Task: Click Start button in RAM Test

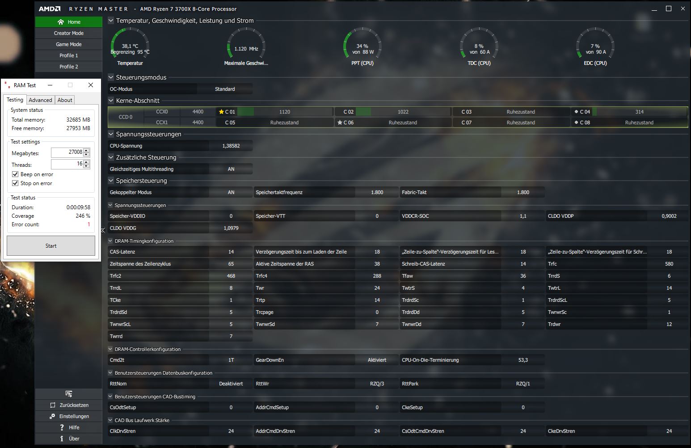Action: [51, 246]
